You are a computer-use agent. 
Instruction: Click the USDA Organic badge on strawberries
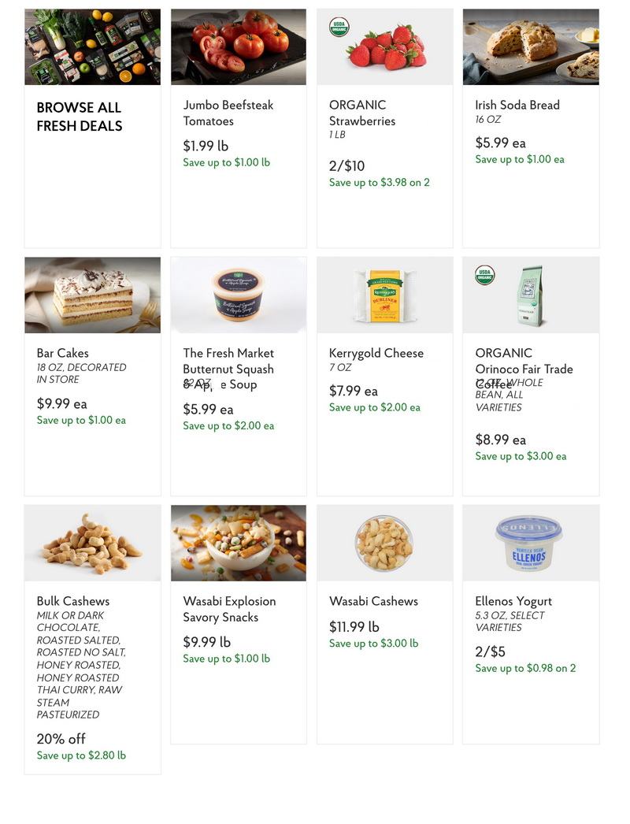[339, 27]
